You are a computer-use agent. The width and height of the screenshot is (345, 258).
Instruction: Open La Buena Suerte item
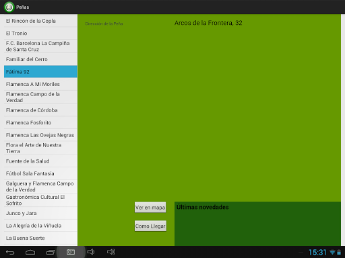[x=40, y=238]
